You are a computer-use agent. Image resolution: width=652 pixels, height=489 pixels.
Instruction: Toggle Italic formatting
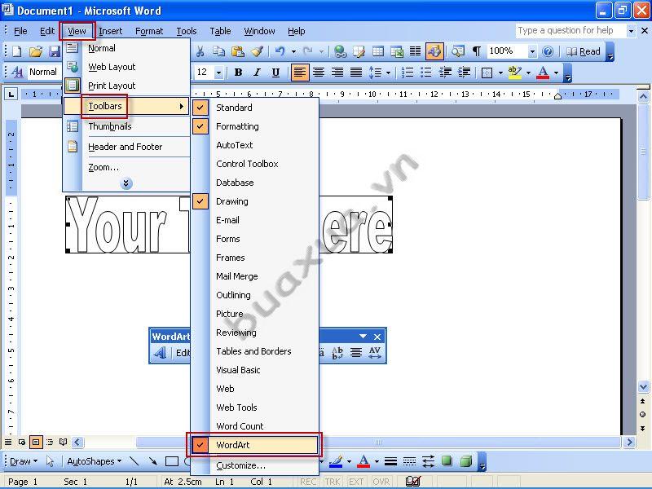click(x=257, y=73)
